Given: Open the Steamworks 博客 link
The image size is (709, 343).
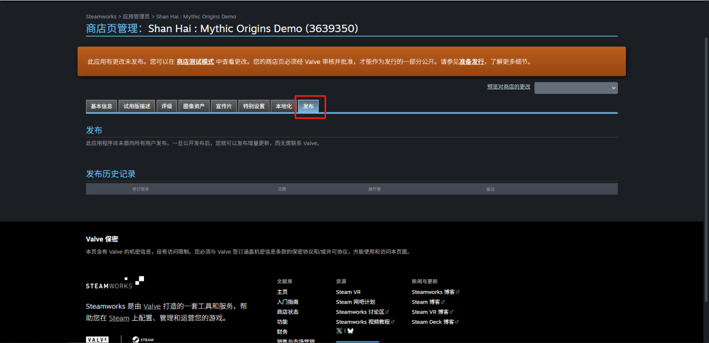Looking at the screenshot, I should pos(435,292).
